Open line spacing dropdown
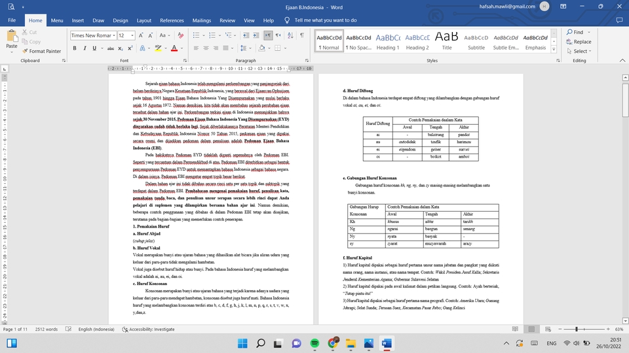629x353 pixels. coord(244,48)
